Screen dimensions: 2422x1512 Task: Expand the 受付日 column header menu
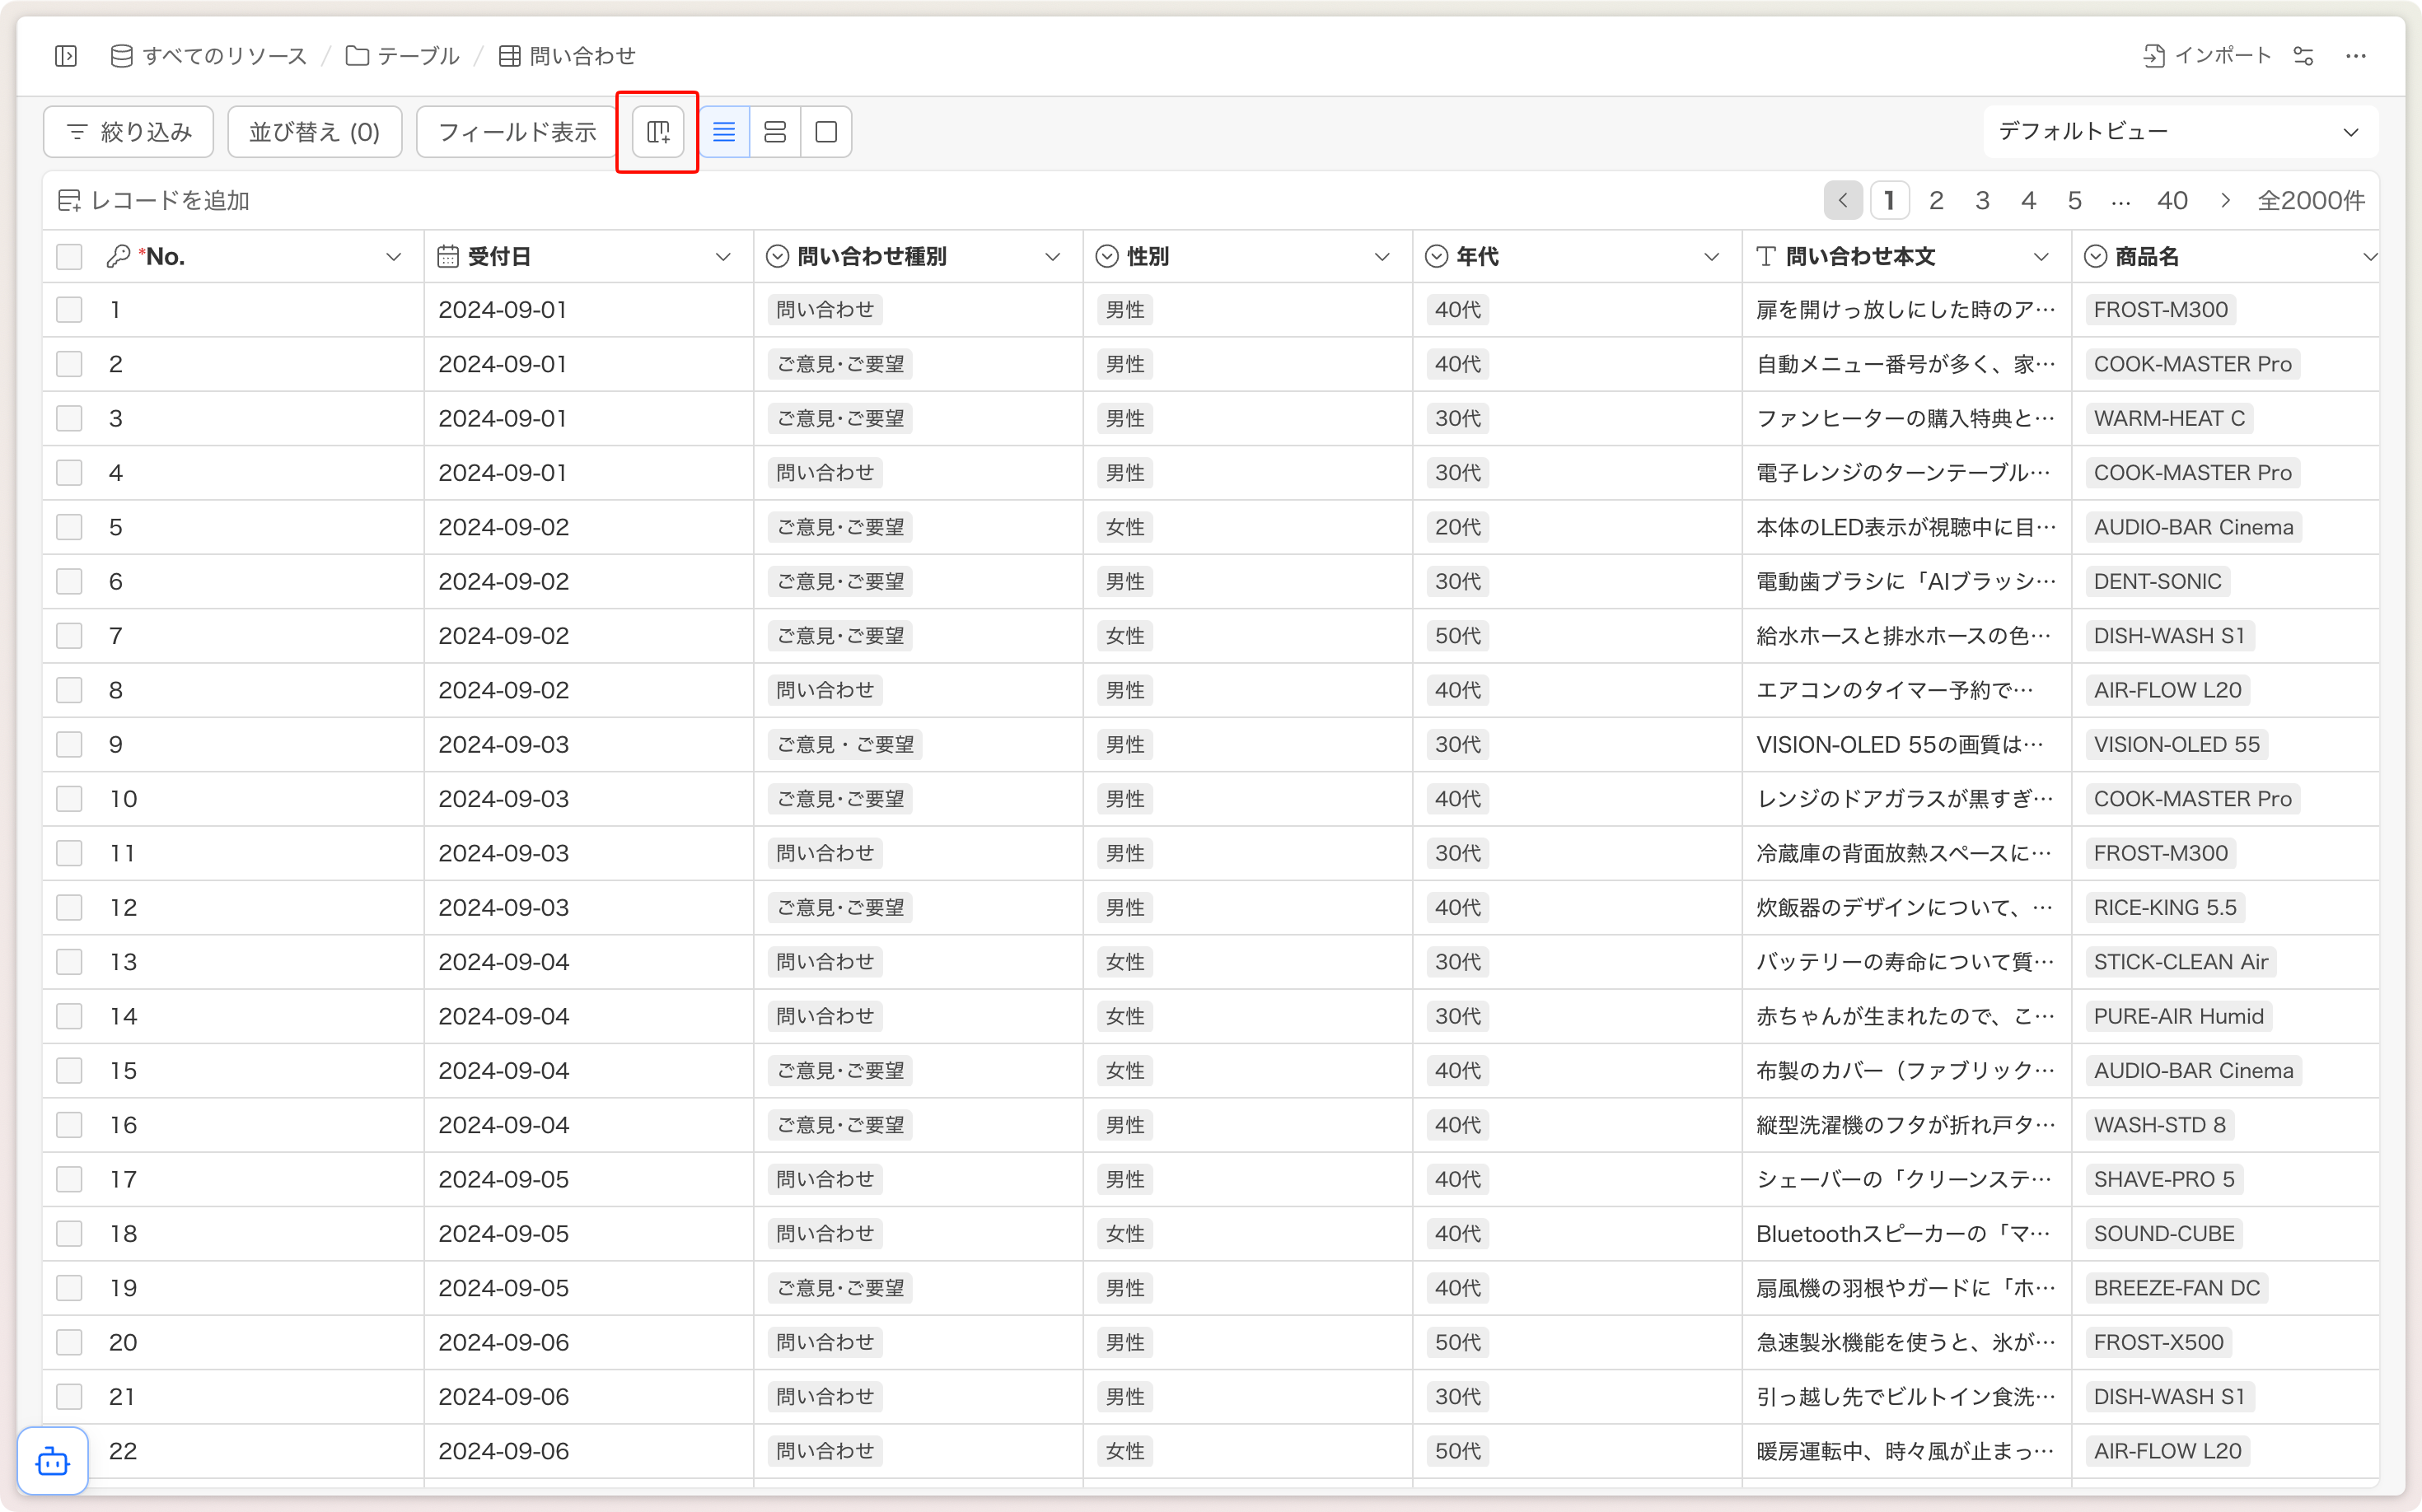click(723, 257)
